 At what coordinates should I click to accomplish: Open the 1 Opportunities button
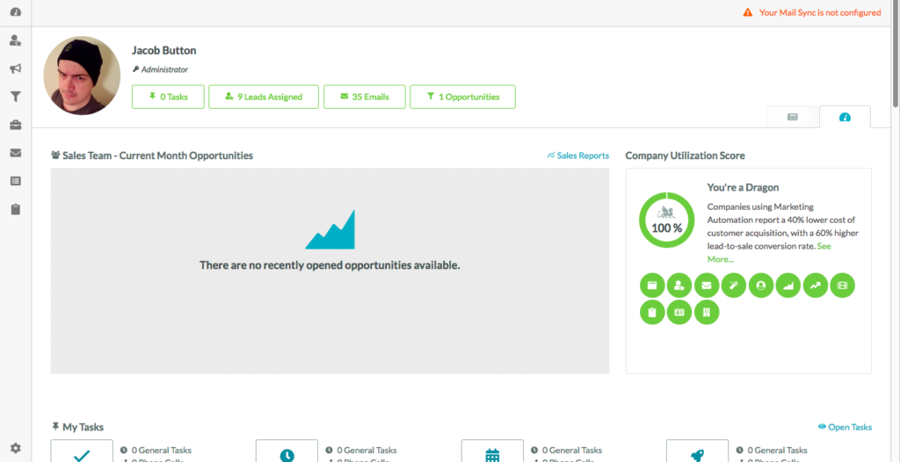462,97
